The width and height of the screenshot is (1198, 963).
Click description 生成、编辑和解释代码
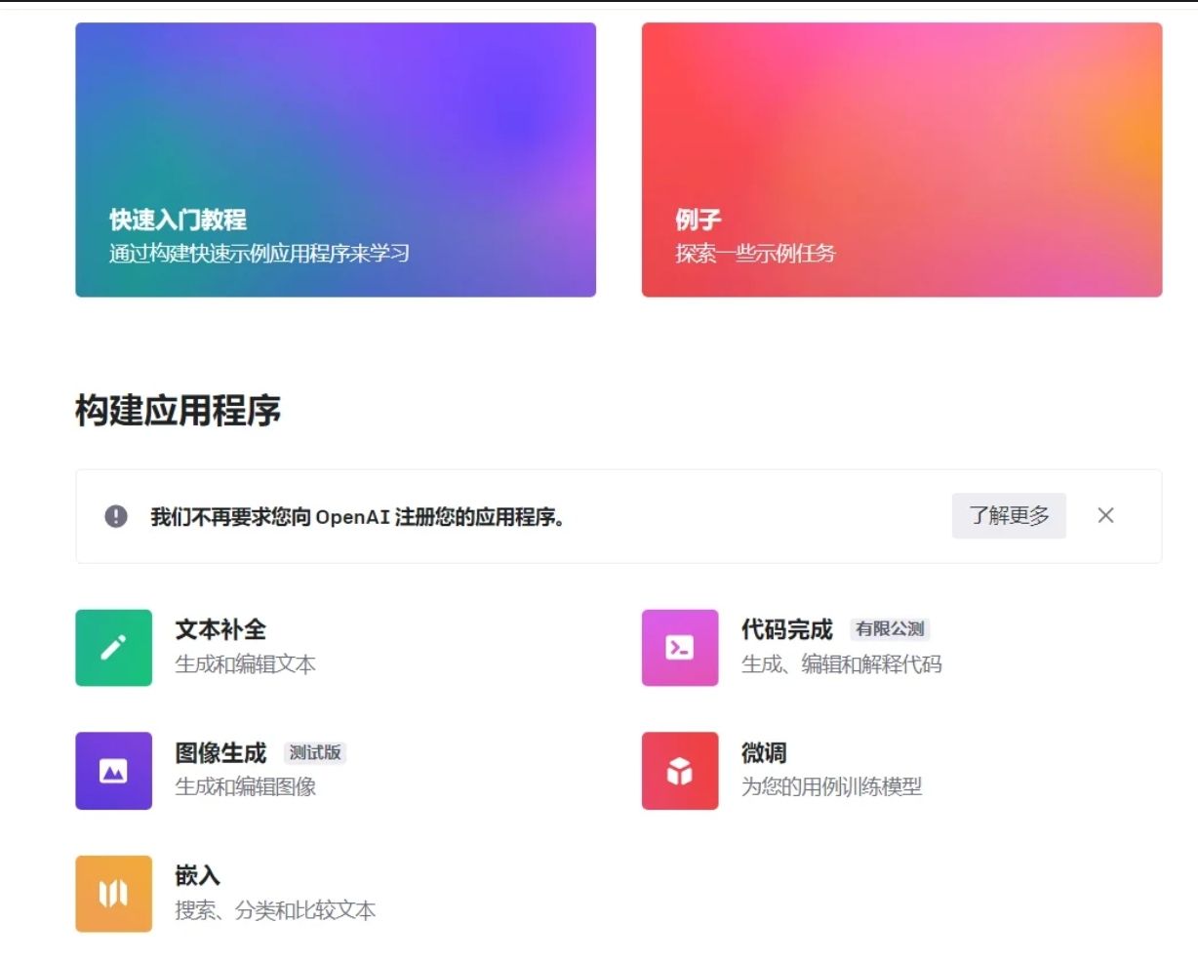[x=842, y=664]
